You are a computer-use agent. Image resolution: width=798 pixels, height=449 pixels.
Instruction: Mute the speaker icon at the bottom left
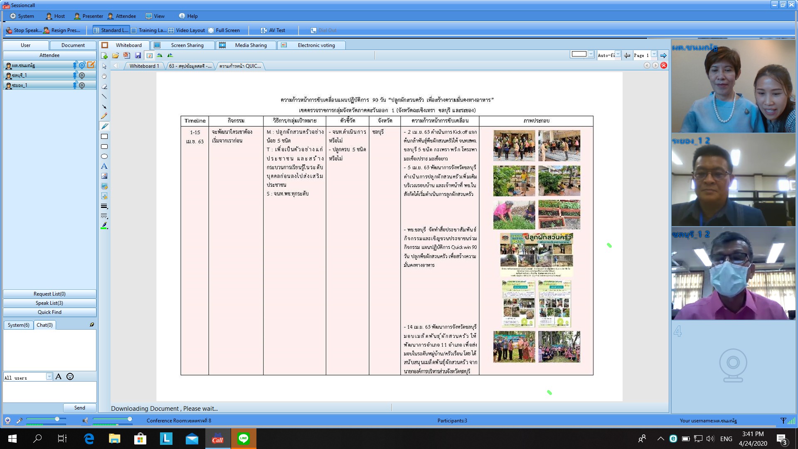[x=86, y=420]
